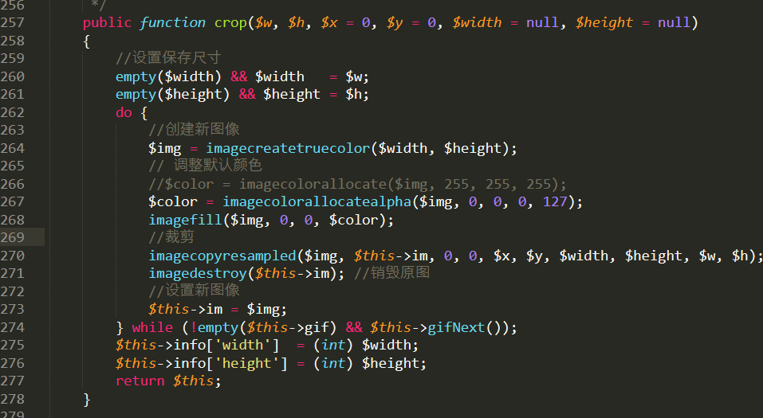Click the 'return' keyword

point(140,381)
